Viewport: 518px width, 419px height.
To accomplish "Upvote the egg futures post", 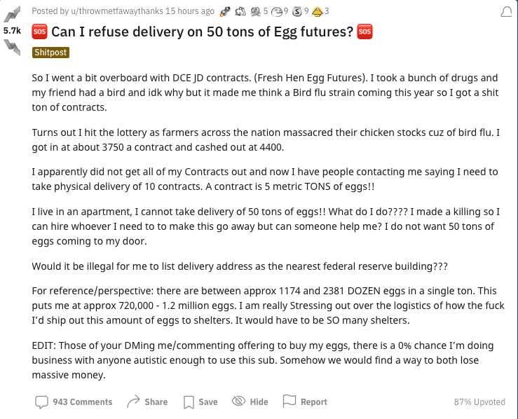I will pos(12,15).
